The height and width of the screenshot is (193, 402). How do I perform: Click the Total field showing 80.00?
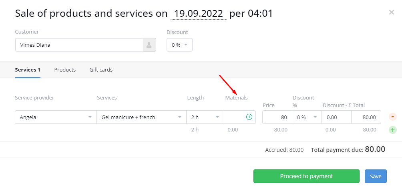[366, 117]
